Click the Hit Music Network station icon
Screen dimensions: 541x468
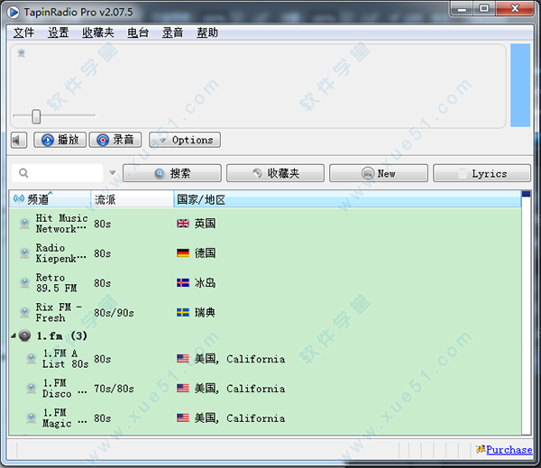(x=24, y=224)
